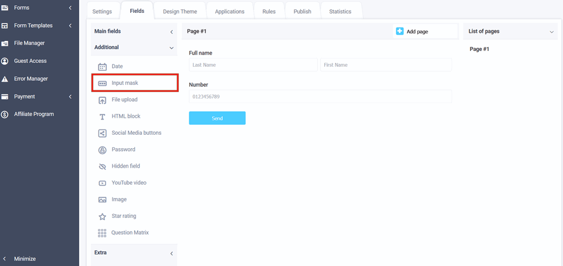The width and height of the screenshot is (563, 266).
Task: Expand the Payment sidebar menu
Action: tap(70, 97)
